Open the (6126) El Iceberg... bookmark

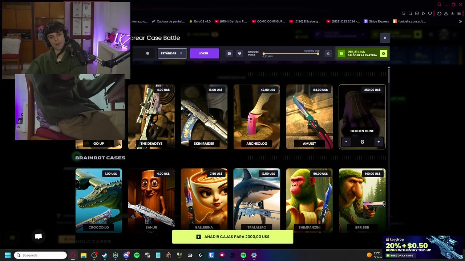tap(305, 21)
